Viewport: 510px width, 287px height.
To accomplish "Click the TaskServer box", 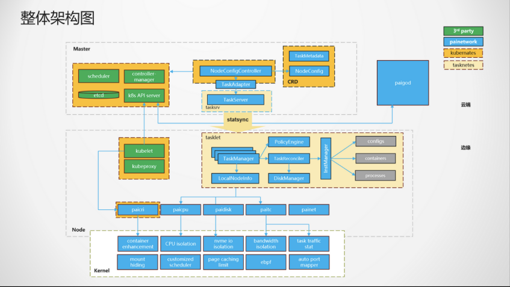I will (x=235, y=100).
